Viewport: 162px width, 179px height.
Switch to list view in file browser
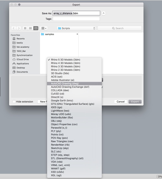tap(30, 28)
